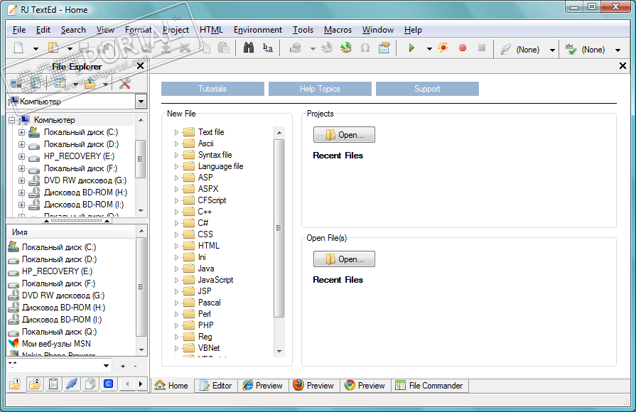Open the Chrome Preview tab
The height and width of the screenshot is (412, 636).
tap(365, 386)
